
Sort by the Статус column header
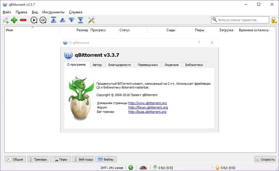pos(133,30)
